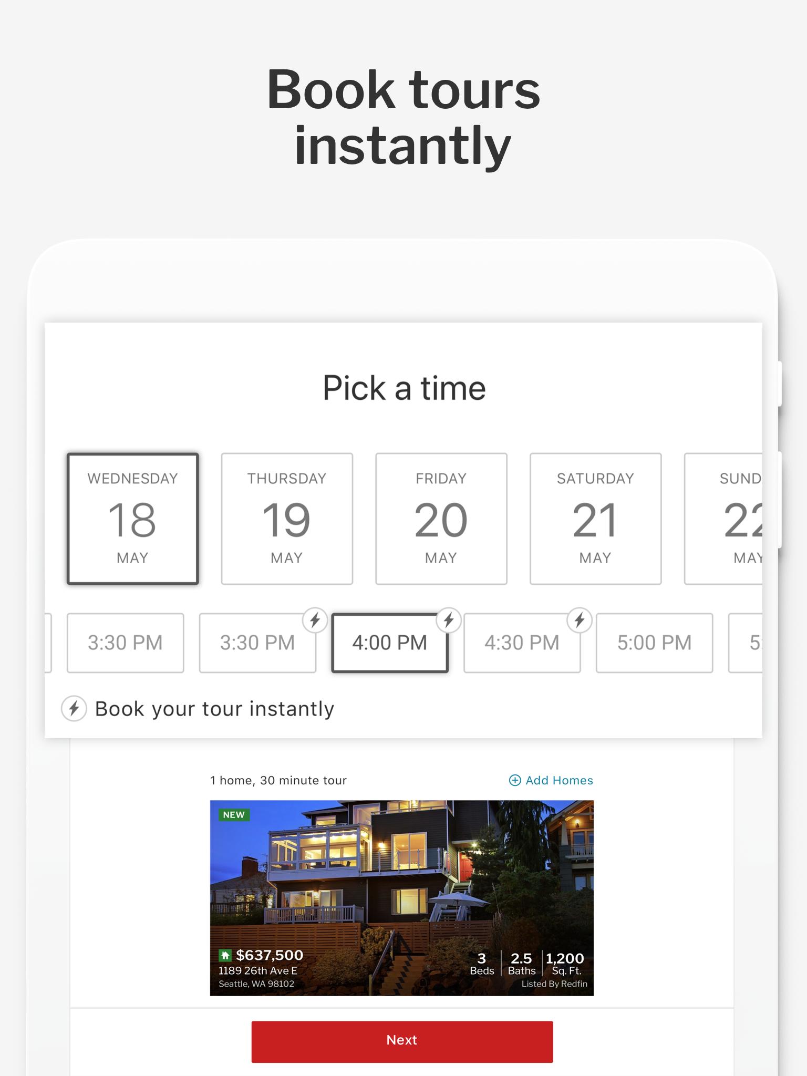Select Wednesday 18 May date
This screenshot has height=1076, width=807.
tap(132, 519)
